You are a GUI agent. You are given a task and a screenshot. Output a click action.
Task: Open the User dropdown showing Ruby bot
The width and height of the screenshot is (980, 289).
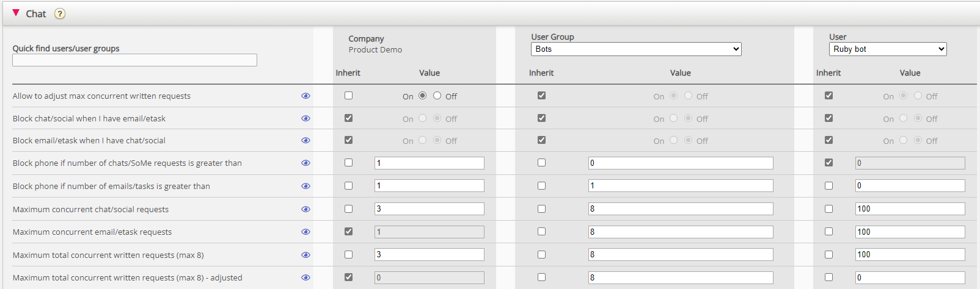tap(887, 49)
